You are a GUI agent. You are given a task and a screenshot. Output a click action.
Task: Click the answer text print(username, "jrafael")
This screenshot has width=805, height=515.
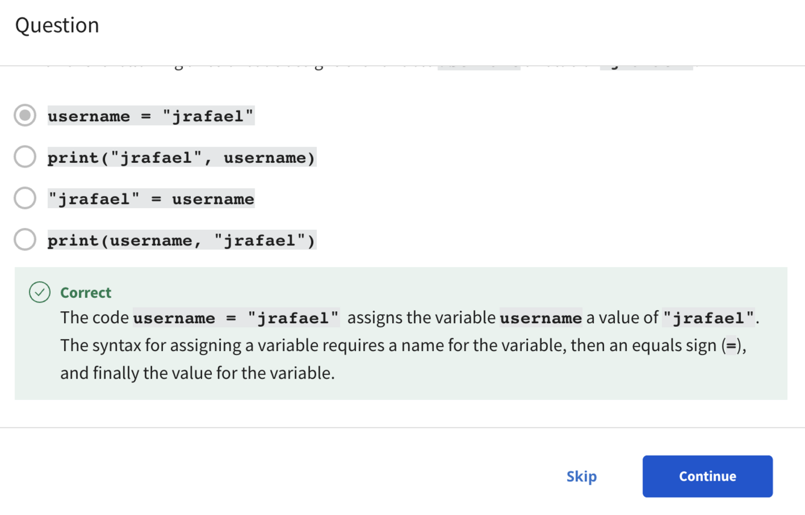click(x=182, y=240)
